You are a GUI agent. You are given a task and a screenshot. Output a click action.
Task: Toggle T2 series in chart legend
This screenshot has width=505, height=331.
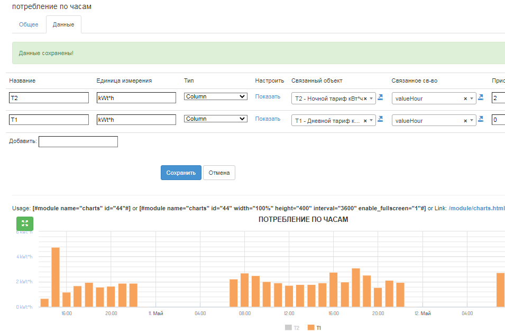click(292, 328)
